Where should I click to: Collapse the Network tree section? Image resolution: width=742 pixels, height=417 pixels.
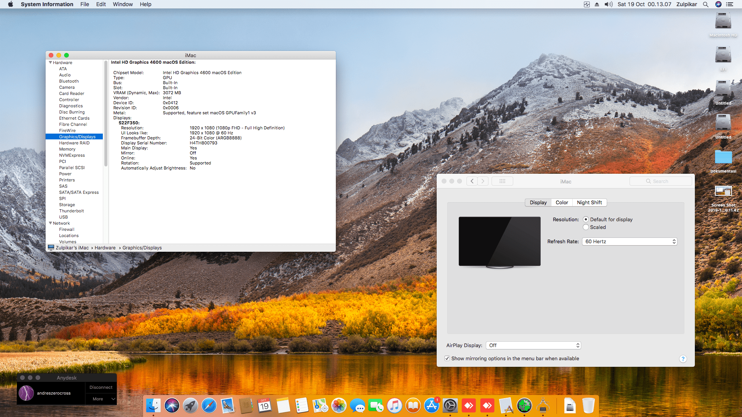pyautogui.click(x=50, y=223)
